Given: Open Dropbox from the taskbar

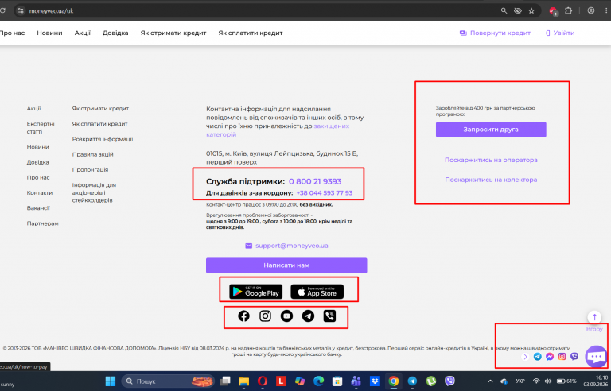Looking at the screenshot, I should (375, 381).
